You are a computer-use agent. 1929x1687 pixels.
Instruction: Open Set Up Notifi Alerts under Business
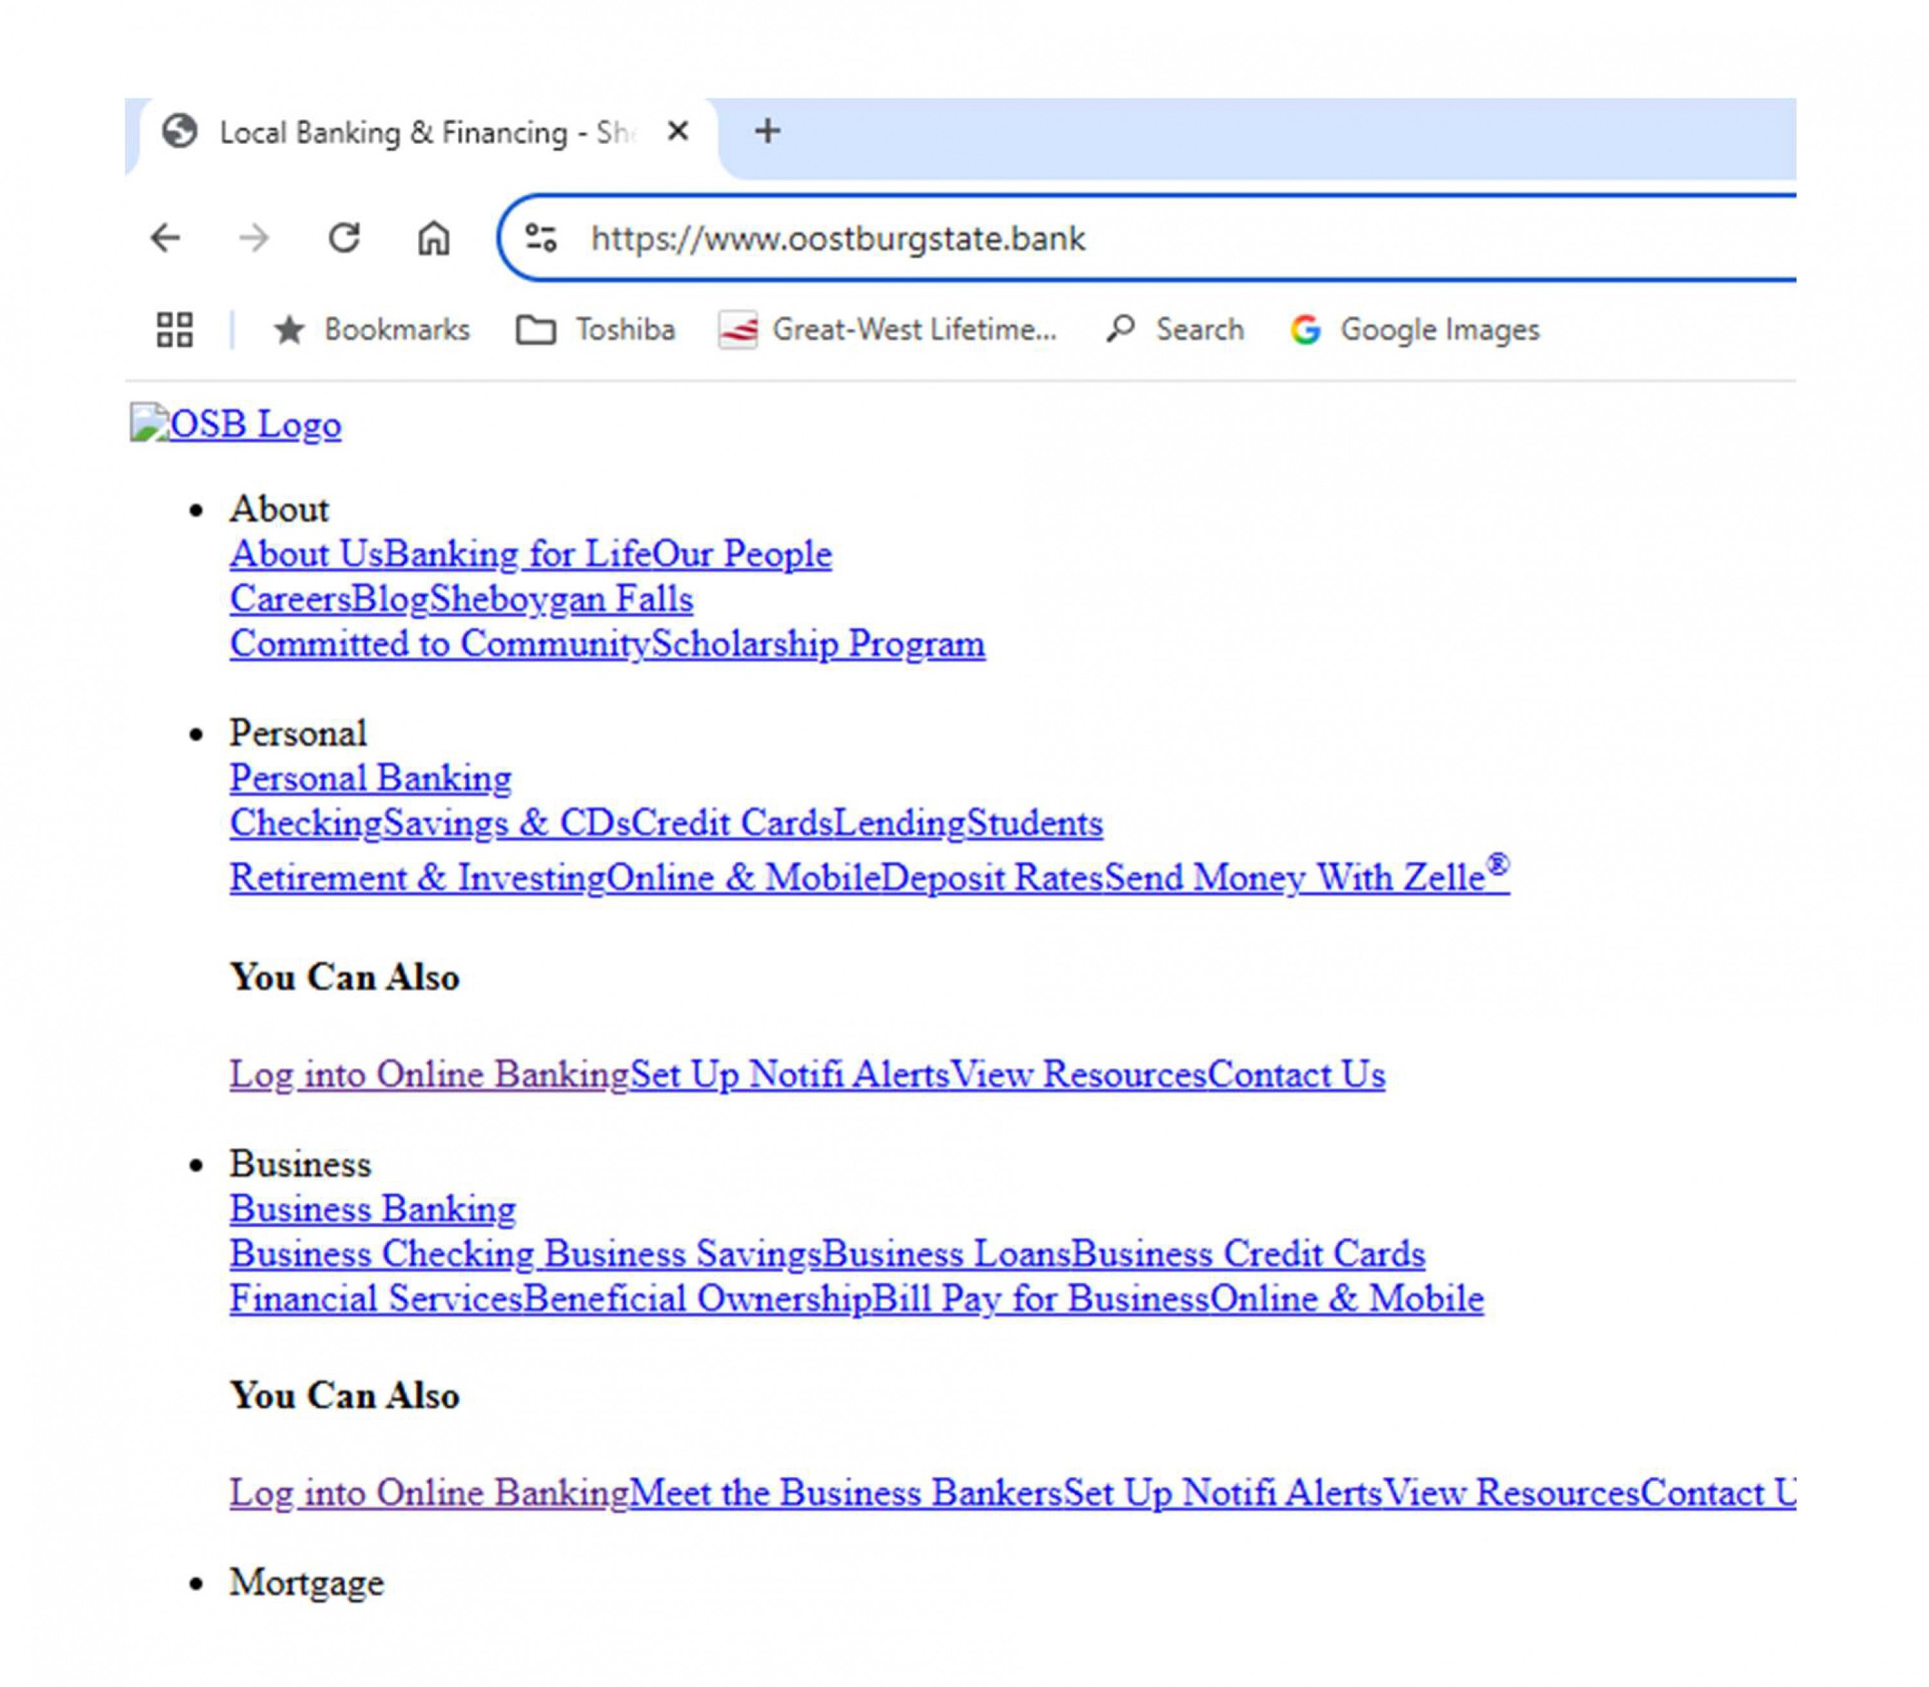click(1222, 1493)
